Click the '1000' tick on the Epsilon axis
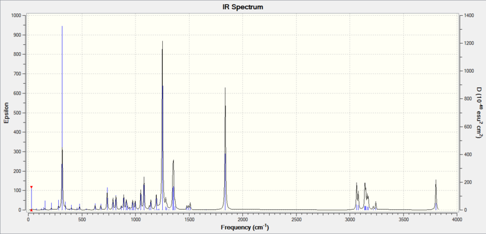This screenshot has width=486, height=234. [16, 15]
